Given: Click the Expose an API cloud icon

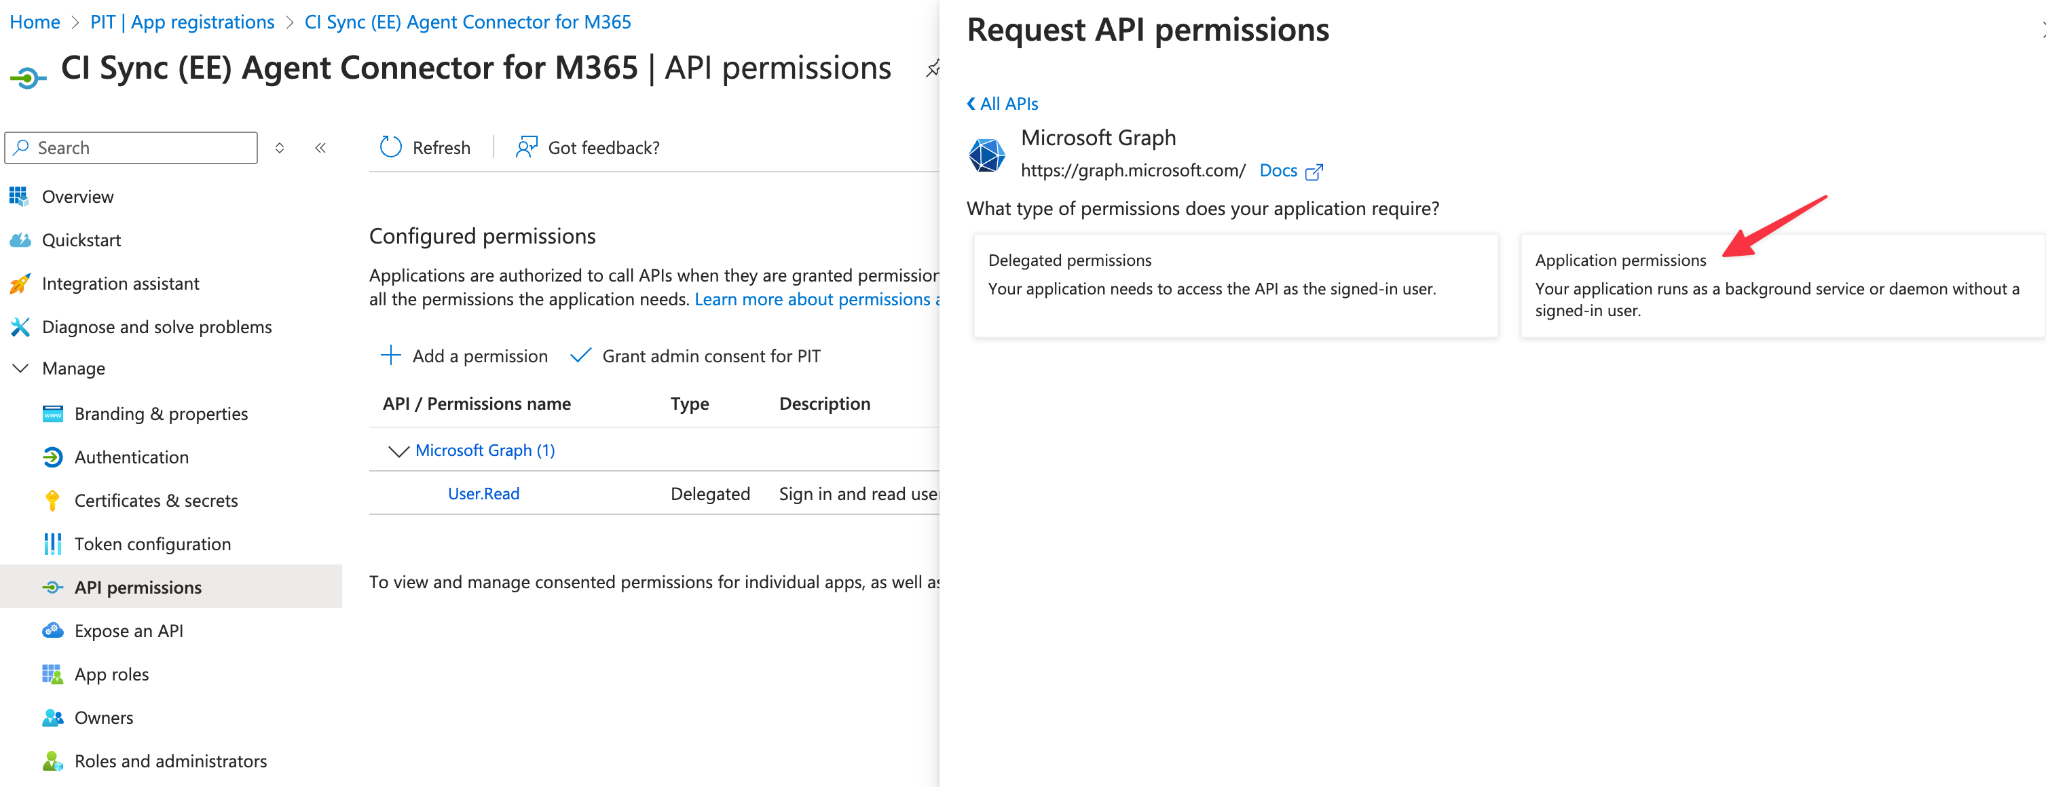Looking at the screenshot, I should point(52,630).
